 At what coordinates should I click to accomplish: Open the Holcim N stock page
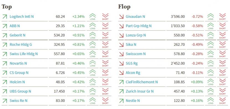point(17,82)
